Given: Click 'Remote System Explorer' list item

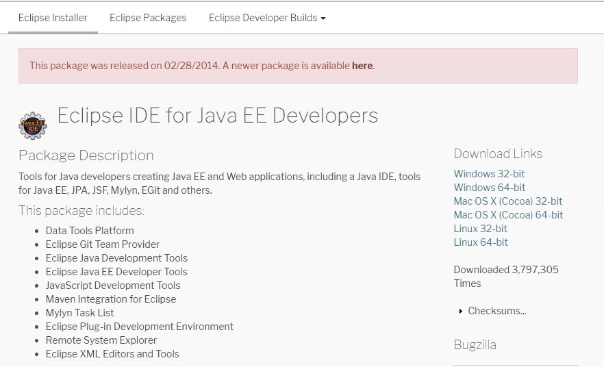Looking at the screenshot, I should [x=101, y=340].
